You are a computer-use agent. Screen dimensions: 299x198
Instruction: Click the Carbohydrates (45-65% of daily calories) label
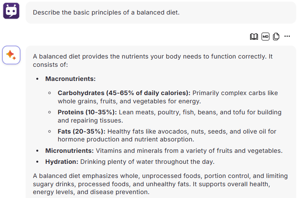click(124, 93)
